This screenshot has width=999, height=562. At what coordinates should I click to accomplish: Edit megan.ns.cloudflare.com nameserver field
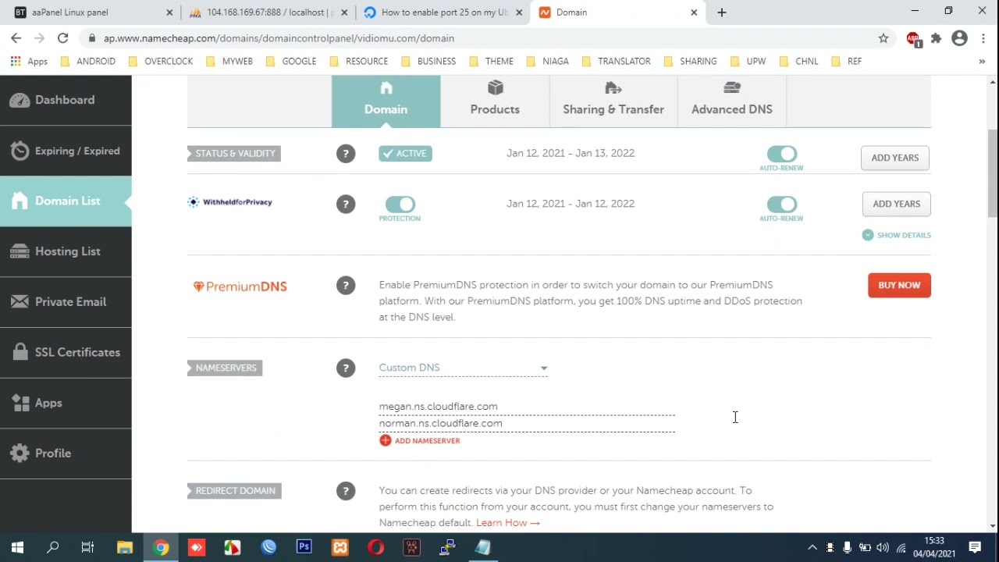pos(527,407)
